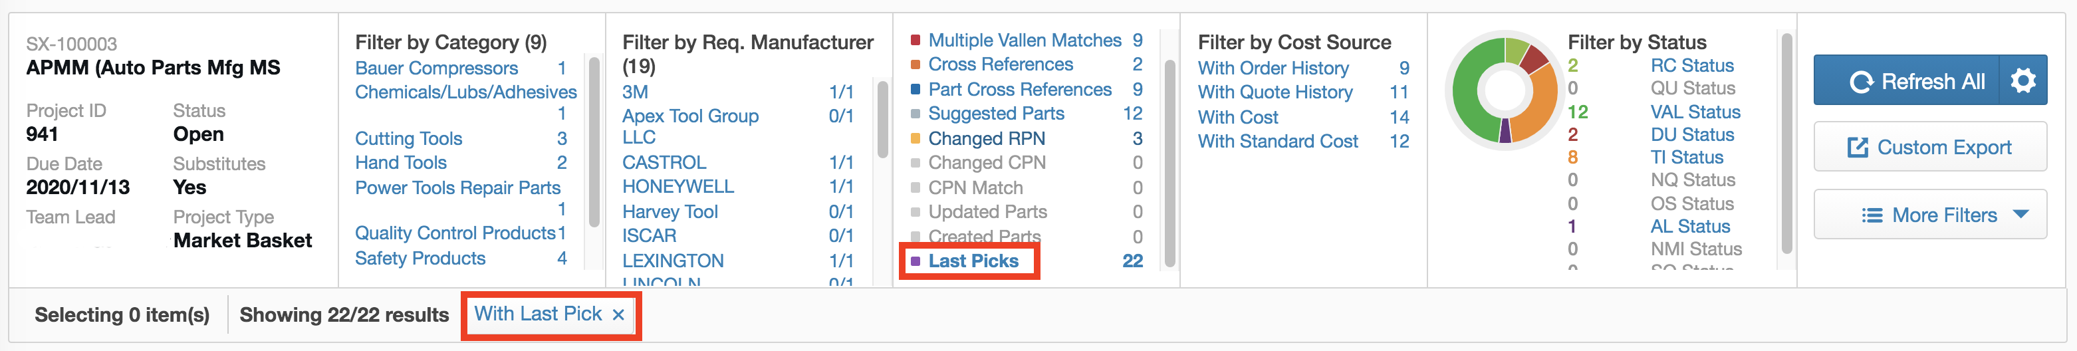Click the gray Suggested Parts square icon
The height and width of the screenshot is (351, 2077).
pos(915,114)
